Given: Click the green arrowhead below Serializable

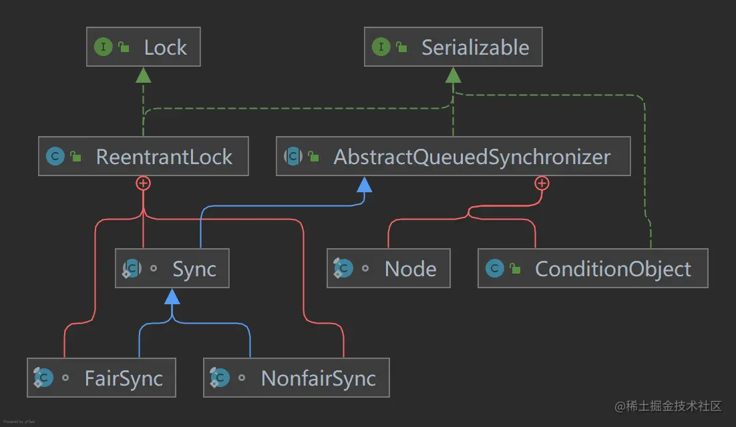Looking at the screenshot, I should 453,75.
